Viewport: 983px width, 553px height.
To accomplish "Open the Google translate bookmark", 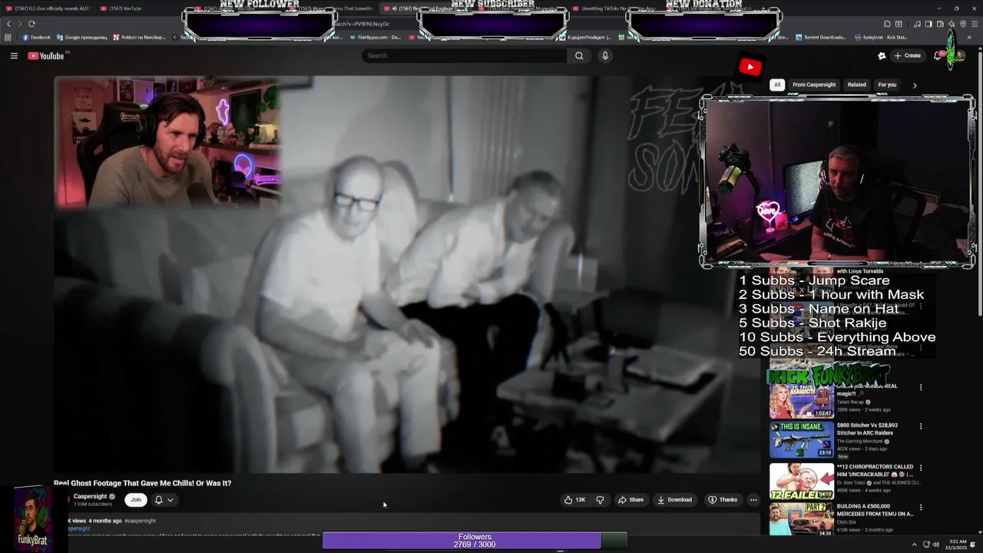I will [x=81, y=37].
